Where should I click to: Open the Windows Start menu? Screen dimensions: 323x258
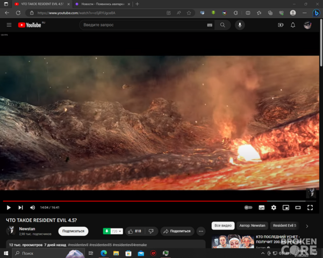coord(6,253)
